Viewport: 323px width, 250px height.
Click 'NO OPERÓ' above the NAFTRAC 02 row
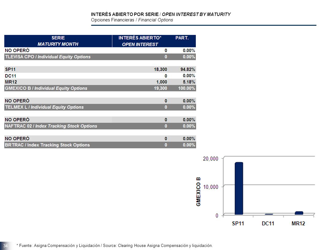(17, 120)
